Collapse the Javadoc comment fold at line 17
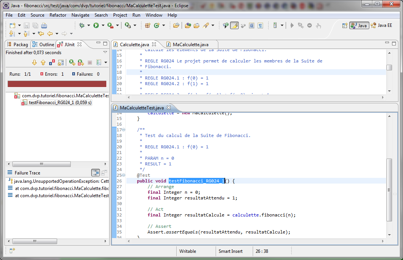This screenshot has width=403, height=260. coord(124,130)
